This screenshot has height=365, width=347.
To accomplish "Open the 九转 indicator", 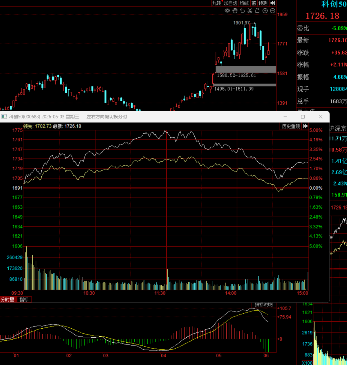I will coord(217,3).
